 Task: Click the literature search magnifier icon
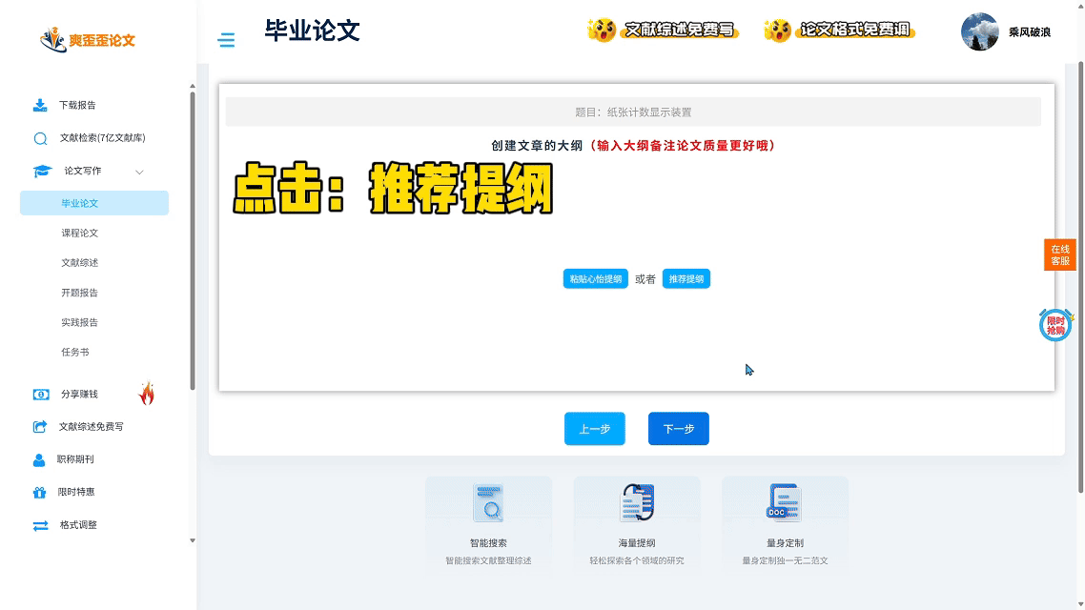(x=40, y=138)
